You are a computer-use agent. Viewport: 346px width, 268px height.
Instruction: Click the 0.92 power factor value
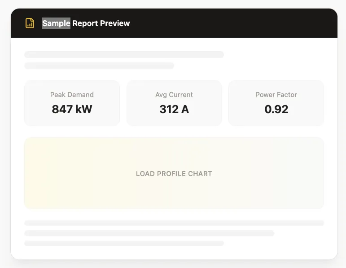[276, 109]
